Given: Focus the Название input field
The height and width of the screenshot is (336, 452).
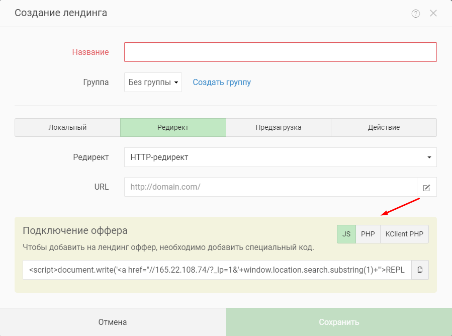Looking at the screenshot, I should tap(281, 52).
